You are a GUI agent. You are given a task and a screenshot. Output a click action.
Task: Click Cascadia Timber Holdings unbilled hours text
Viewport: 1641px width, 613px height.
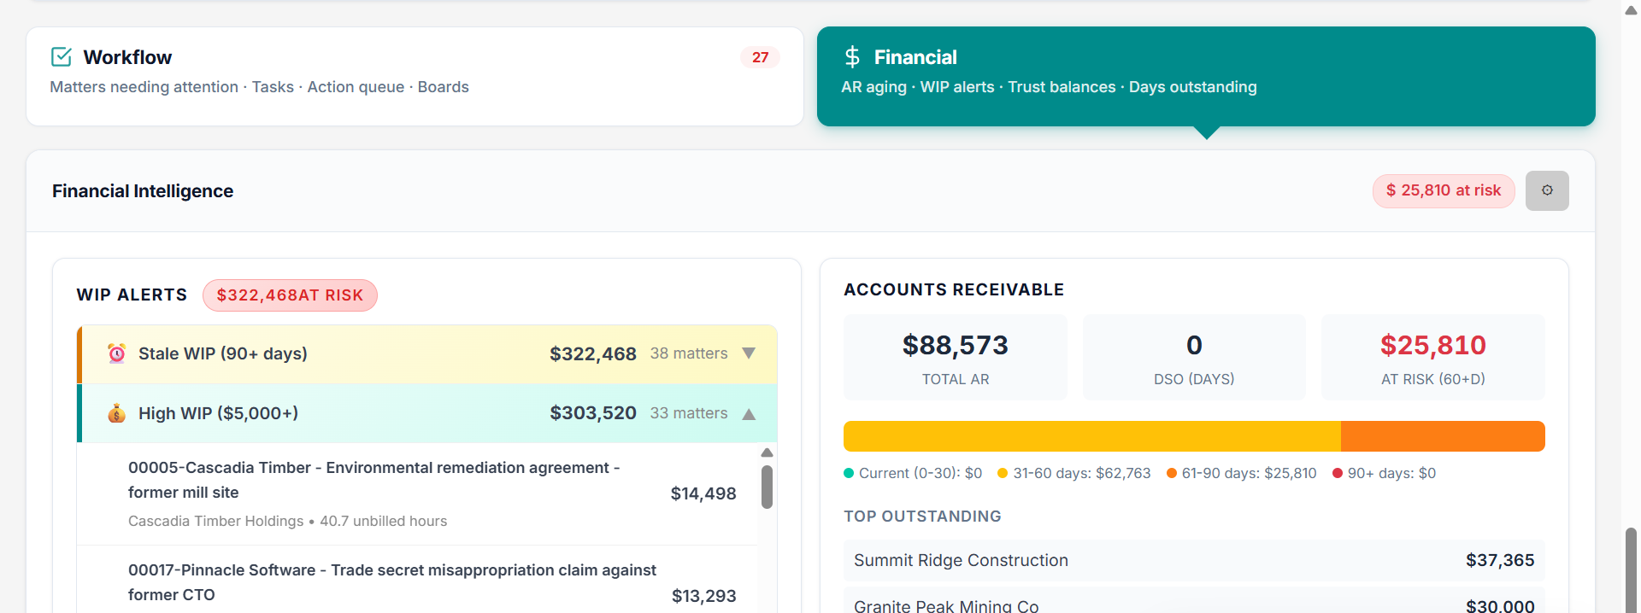coord(287,521)
